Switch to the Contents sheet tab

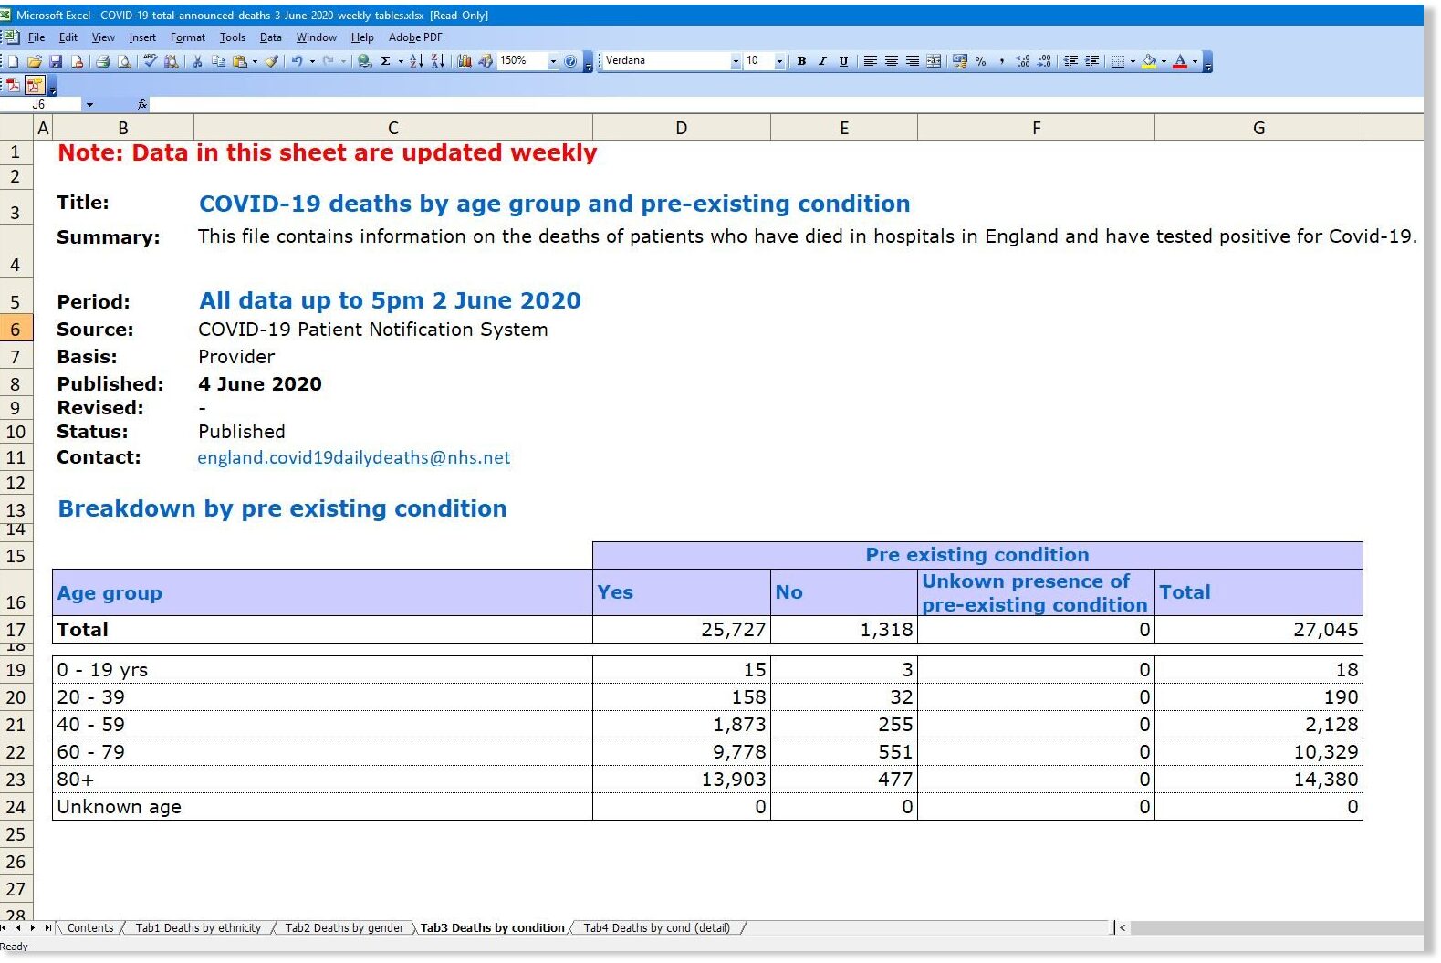90,928
